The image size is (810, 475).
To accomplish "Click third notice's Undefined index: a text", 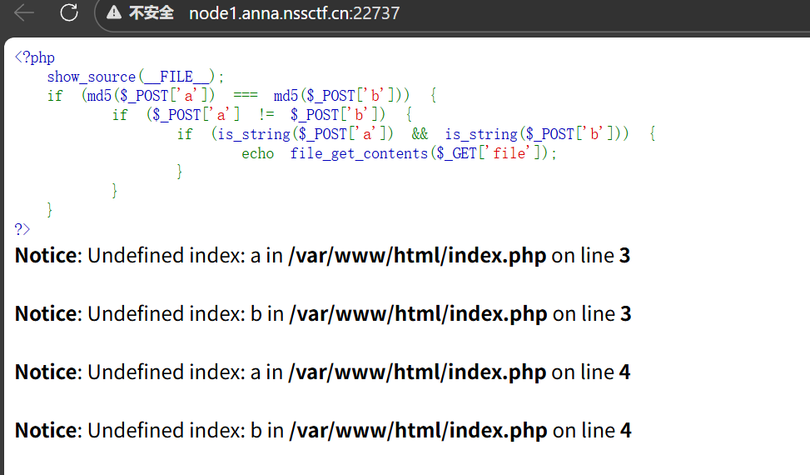I will (x=174, y=372).
